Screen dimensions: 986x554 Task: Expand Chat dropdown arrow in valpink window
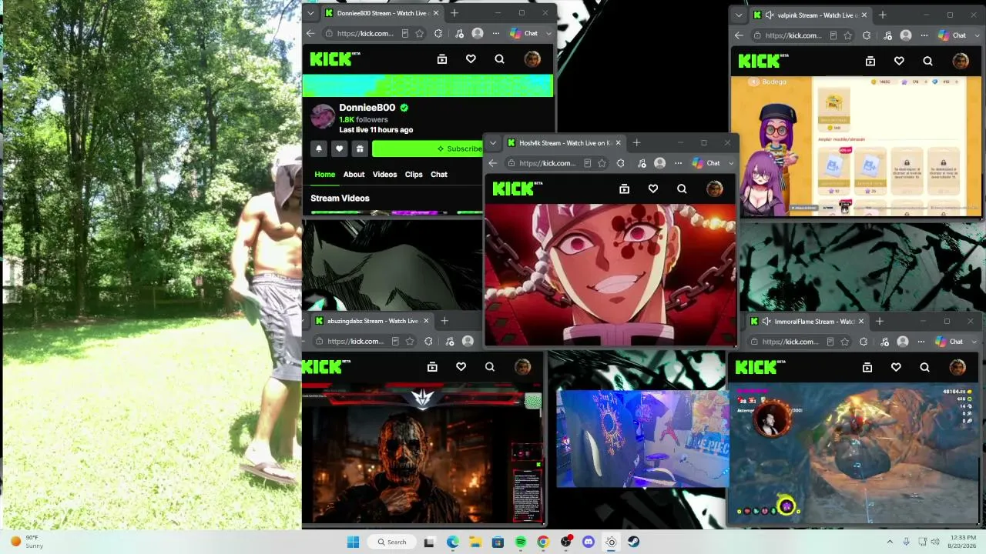[x=977, y=35]
